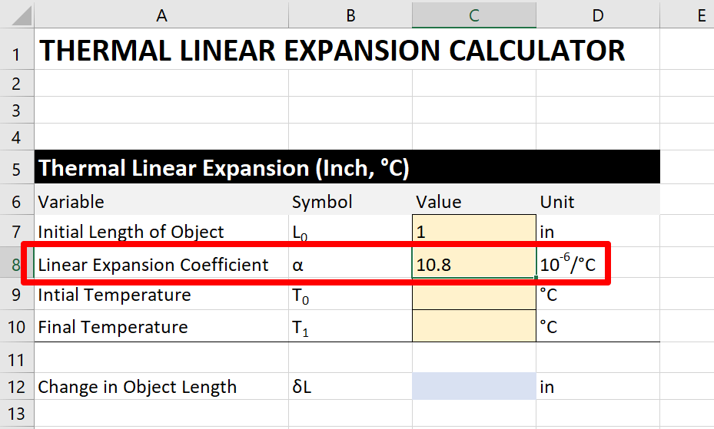
Task: Click the Select All corner triangle
Action: pos(21,15)
